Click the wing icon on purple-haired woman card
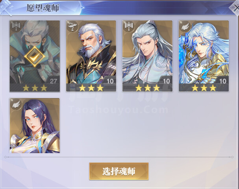The image size is (239, 189). (16, 104)
